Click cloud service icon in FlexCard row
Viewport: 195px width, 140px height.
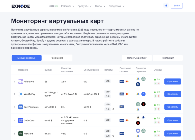[138, 131]
